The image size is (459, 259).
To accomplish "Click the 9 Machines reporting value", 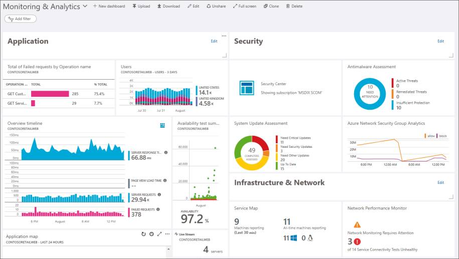I will [237, 221].
